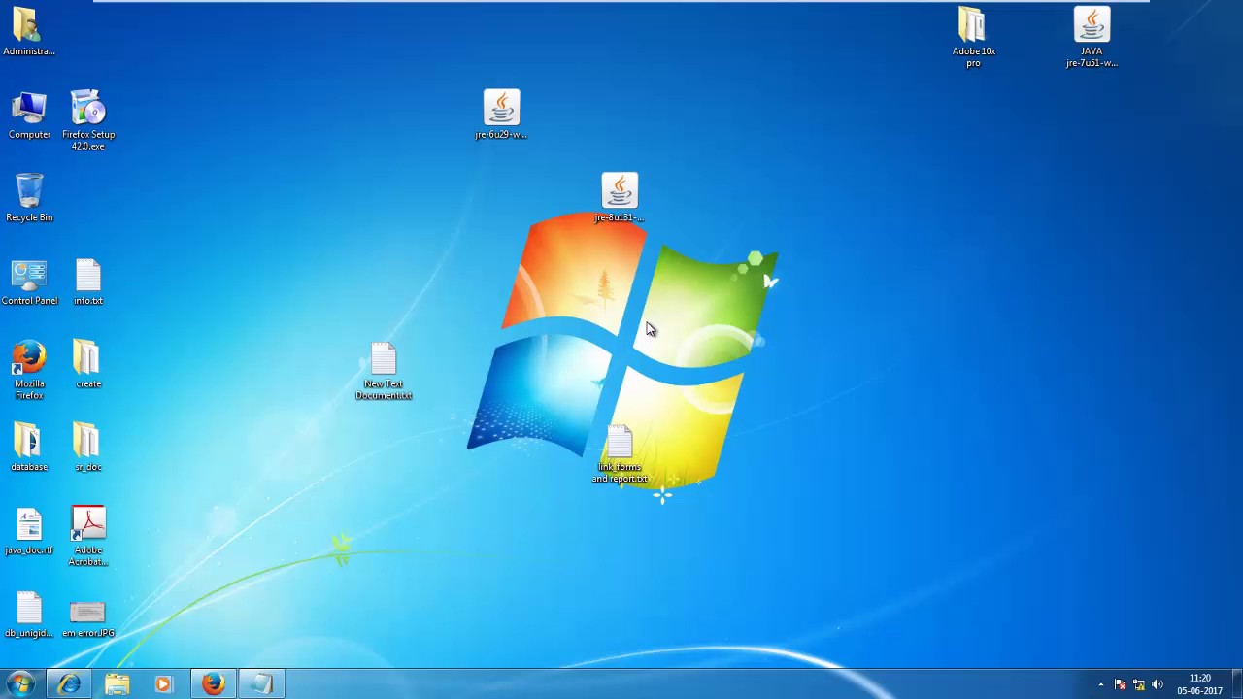Open Windows Media Player from the taskbar
Viewport: 1243px width, 699px height.
tap(163, 684)
